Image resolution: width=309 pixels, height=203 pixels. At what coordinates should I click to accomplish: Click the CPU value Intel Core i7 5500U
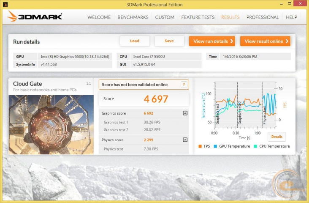click(x=149, y=57)
